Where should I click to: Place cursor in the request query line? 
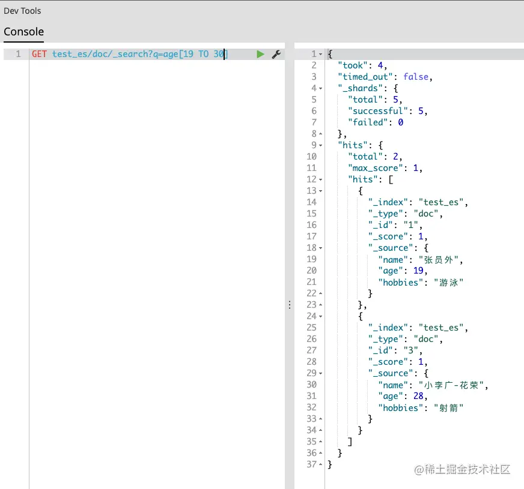coord(130,54)
